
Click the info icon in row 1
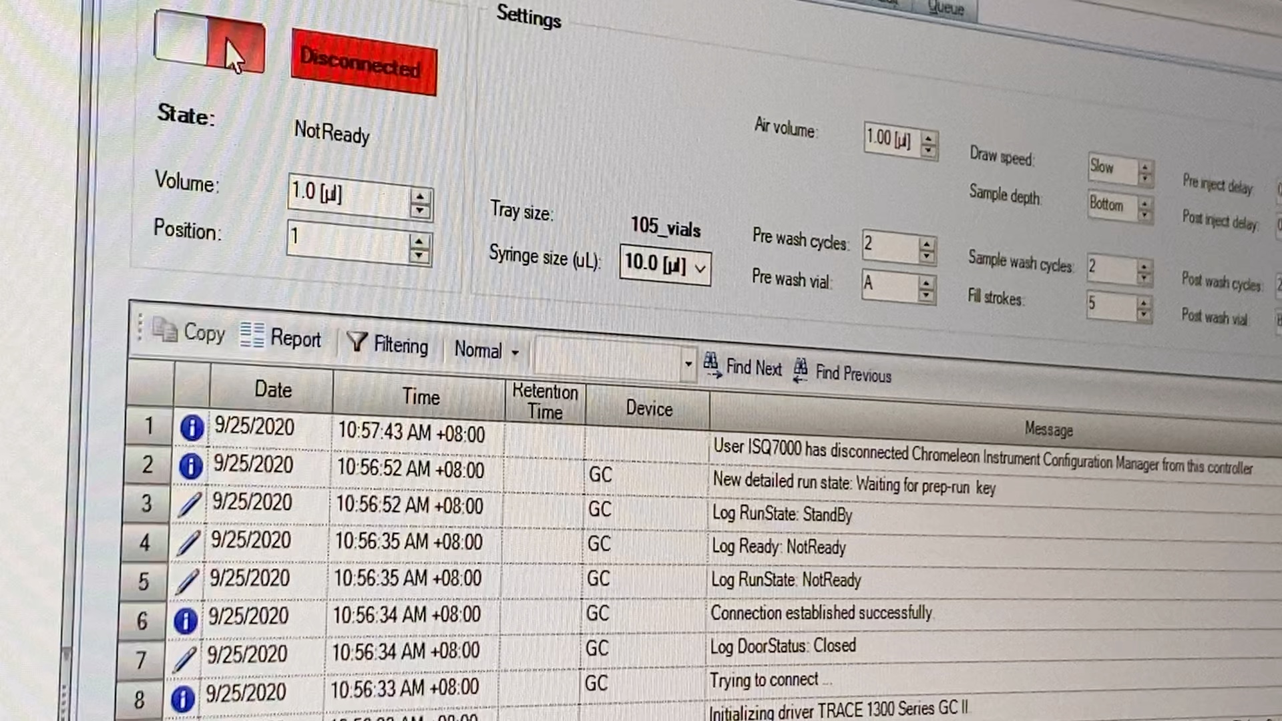point(192,427)
